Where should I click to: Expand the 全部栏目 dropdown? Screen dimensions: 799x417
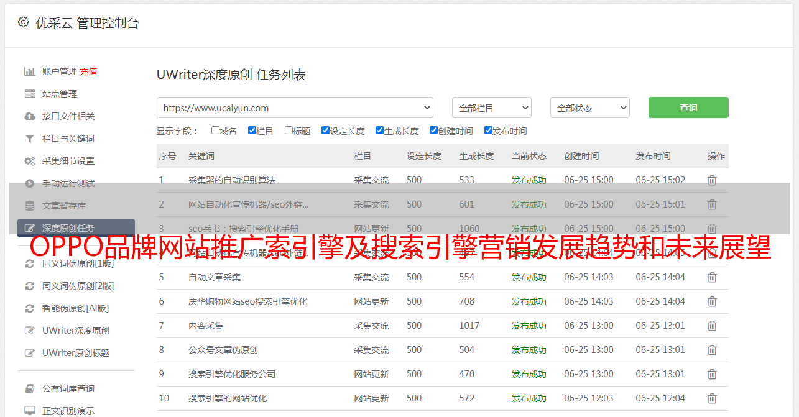point(491,108)
